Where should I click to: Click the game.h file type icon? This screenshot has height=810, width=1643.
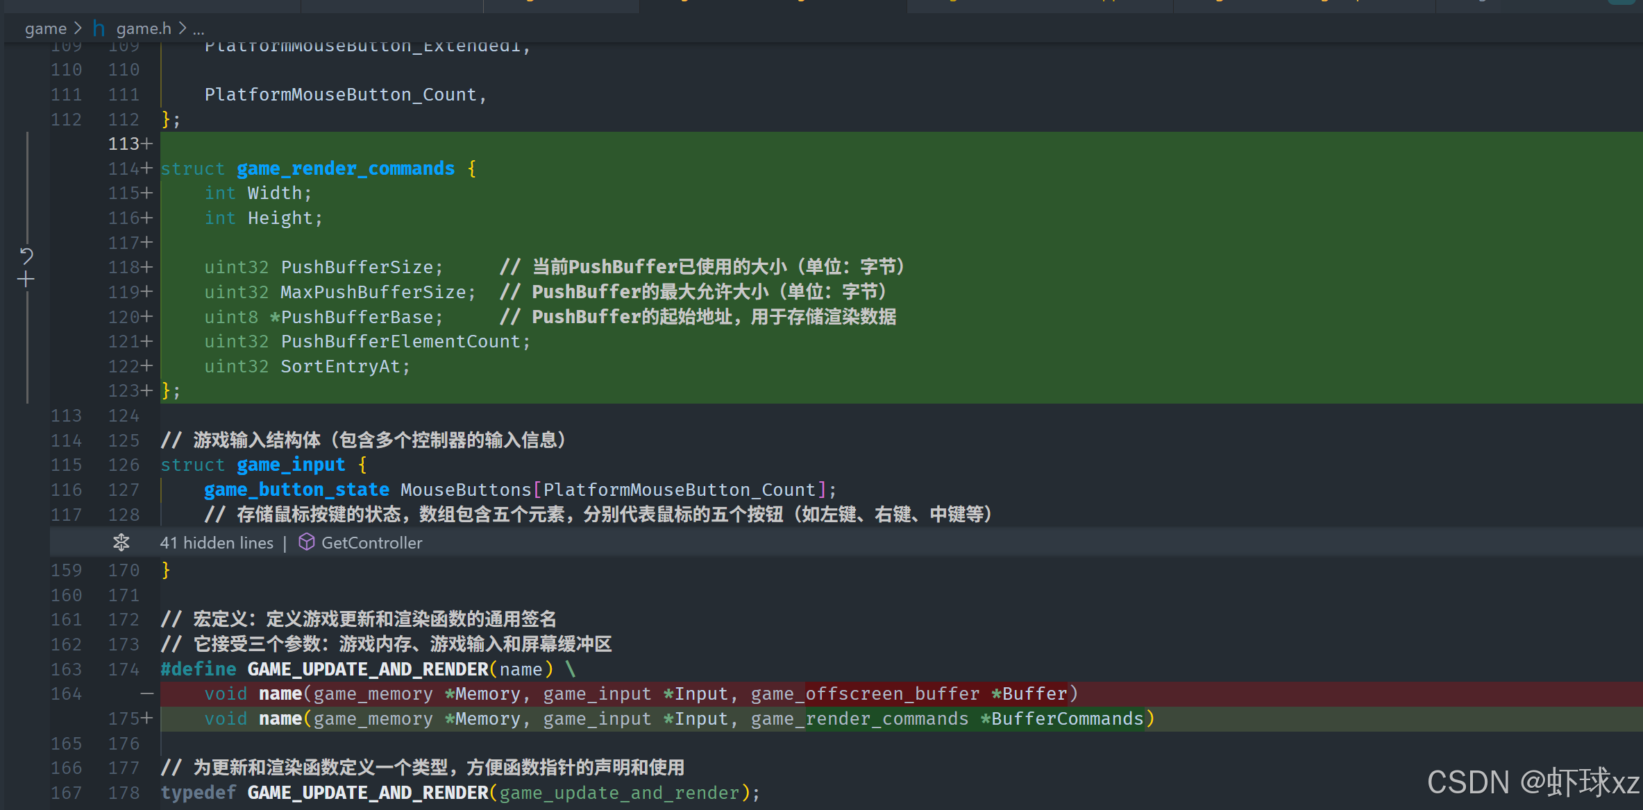pyautogui.click(x=99, y=28)
